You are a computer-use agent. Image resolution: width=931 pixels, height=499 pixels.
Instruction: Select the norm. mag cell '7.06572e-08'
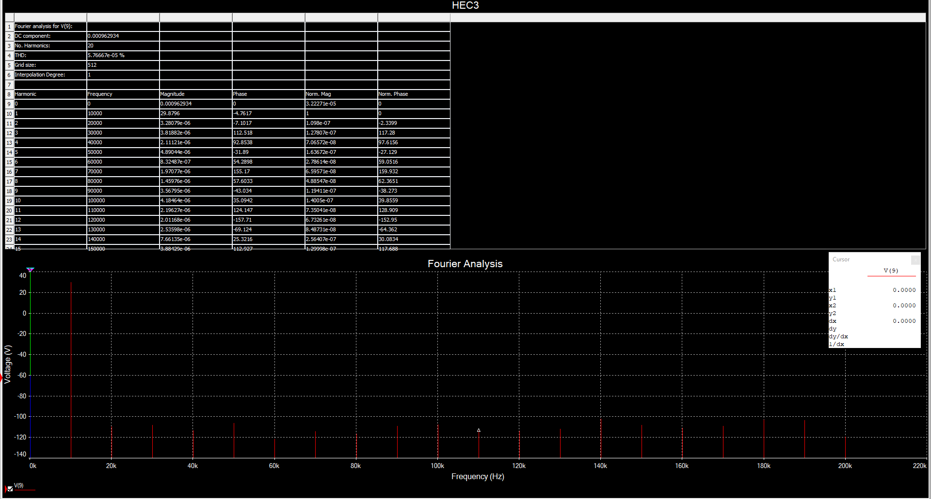tap(341, 143)
